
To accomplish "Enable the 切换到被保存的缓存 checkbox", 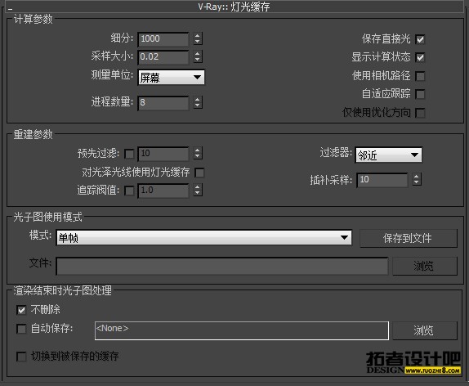I will [x=21, y=357].
